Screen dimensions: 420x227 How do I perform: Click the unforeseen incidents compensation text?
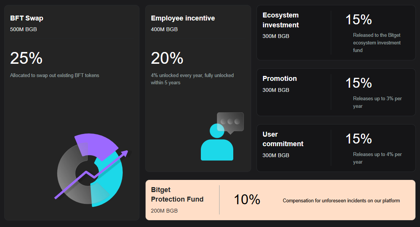341,200
